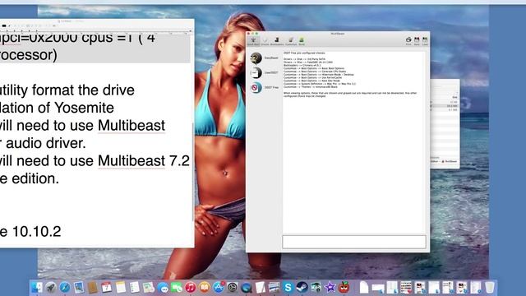Image resolution: width=526 pixels, height=296 pixels.
Task: Open the Trash in the dock
Action: click(x=490, y=287)
